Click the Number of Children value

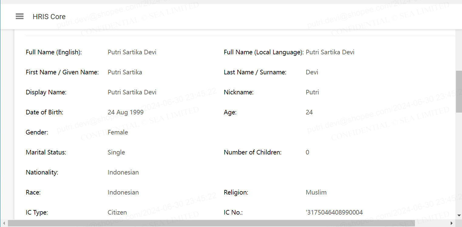pyautogui.click(x=307, y=152)
